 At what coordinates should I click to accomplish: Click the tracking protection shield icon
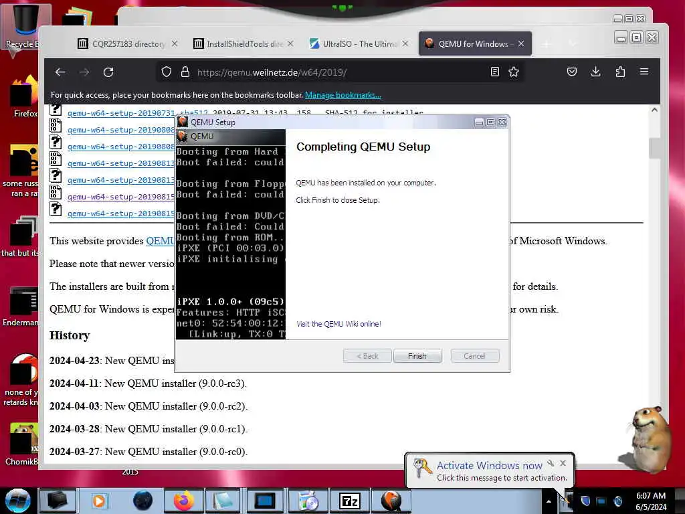click(167, 72)
